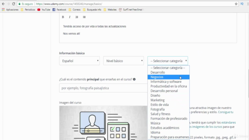Select Negocios category option
The height and width of the screenshot is (140, 249).
(168, 77)
